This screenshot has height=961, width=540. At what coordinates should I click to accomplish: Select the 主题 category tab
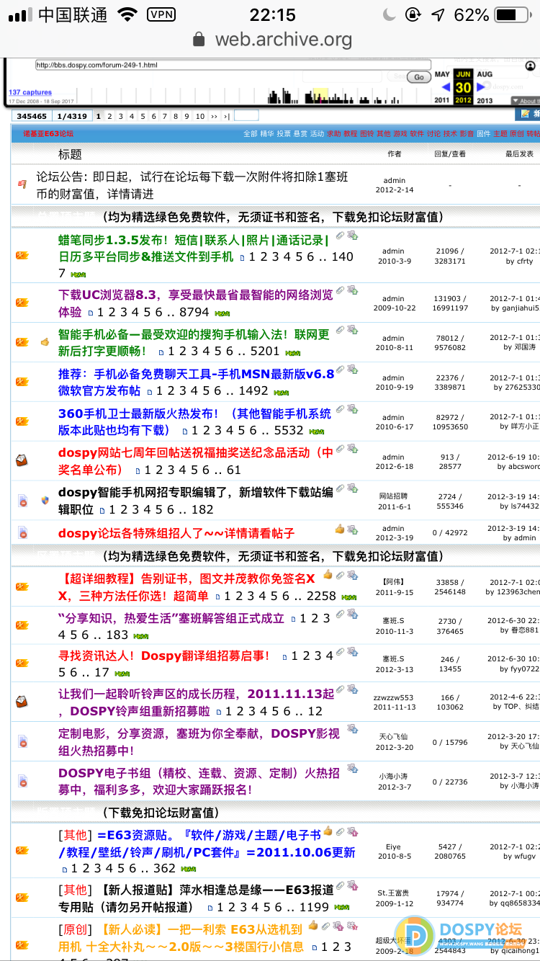click(x=500, y=133)
